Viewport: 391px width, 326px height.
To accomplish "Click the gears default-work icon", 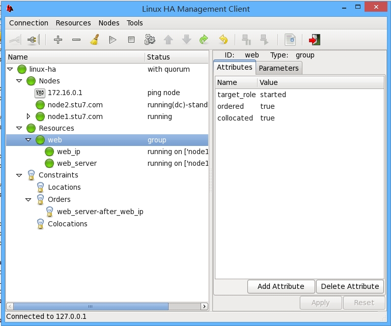I will (x=150, y=40).
